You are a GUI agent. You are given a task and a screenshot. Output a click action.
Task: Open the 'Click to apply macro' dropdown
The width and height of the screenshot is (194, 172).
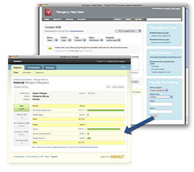[x=128, y=31]
